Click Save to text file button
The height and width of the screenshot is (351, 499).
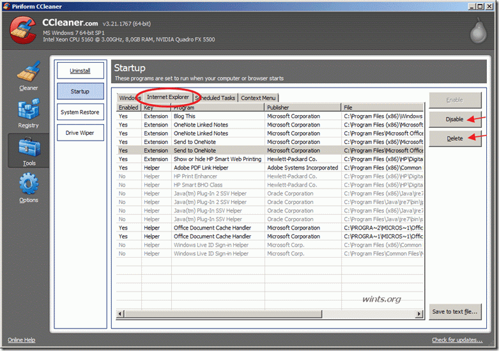pyautogui.click(x=455, y=311)
